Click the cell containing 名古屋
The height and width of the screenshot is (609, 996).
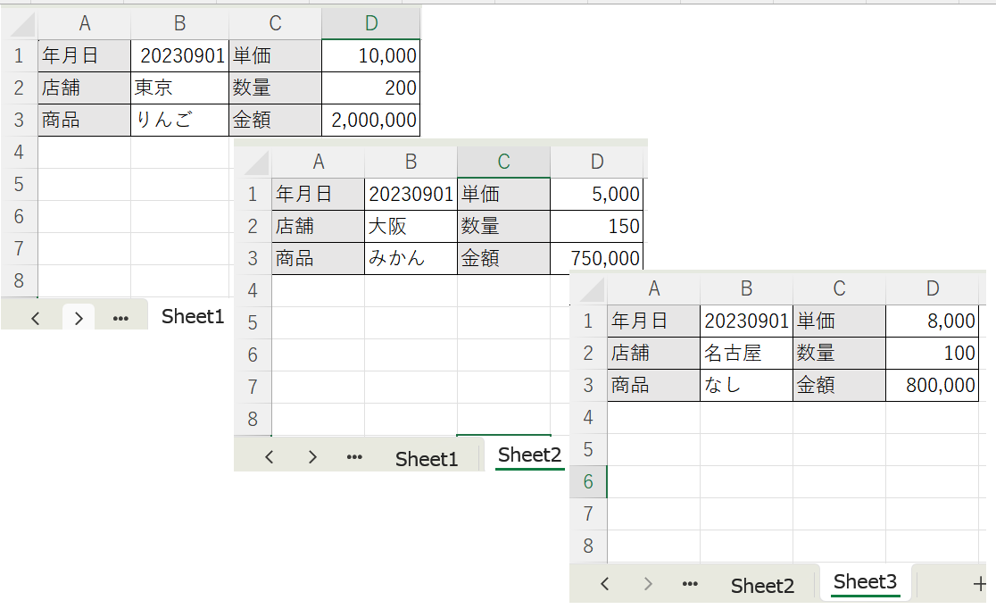[746, 353]
